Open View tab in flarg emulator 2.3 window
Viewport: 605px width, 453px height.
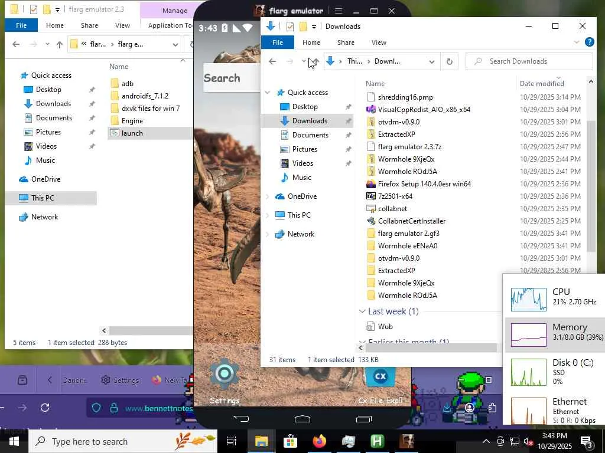(x=122, y=25)
